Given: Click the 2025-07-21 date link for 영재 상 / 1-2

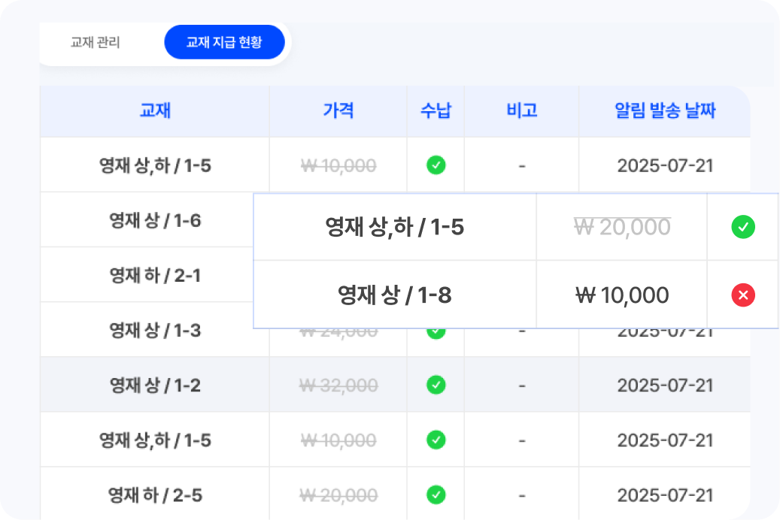Looking at the screenshot, I should [x=664, y=385].
